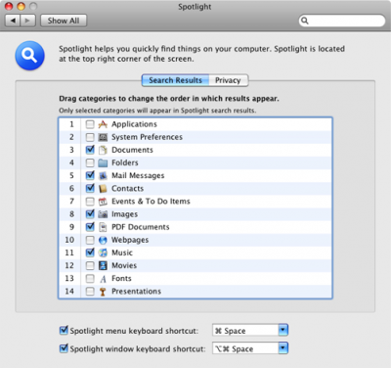Tick the Fonts checkbox
The height and width of the screenshot is (368, 391).
pyautogui.click(x=90, y=278)
